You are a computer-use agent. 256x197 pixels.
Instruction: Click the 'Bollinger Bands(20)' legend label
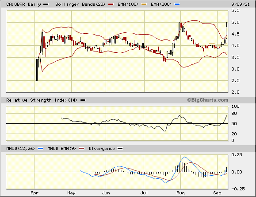point(80,4)
